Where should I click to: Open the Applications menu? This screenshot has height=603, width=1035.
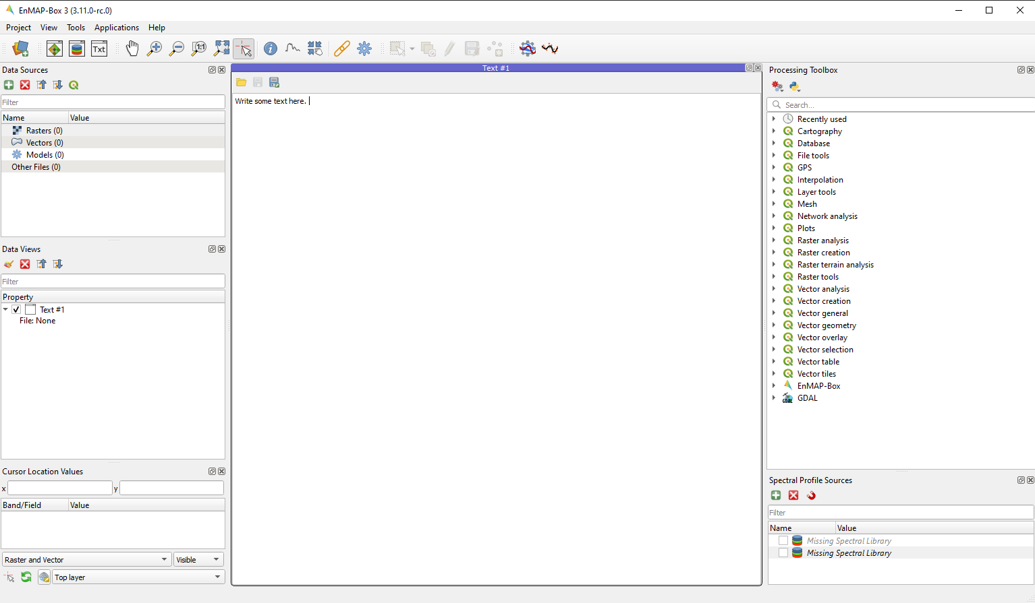click(117, 28)
